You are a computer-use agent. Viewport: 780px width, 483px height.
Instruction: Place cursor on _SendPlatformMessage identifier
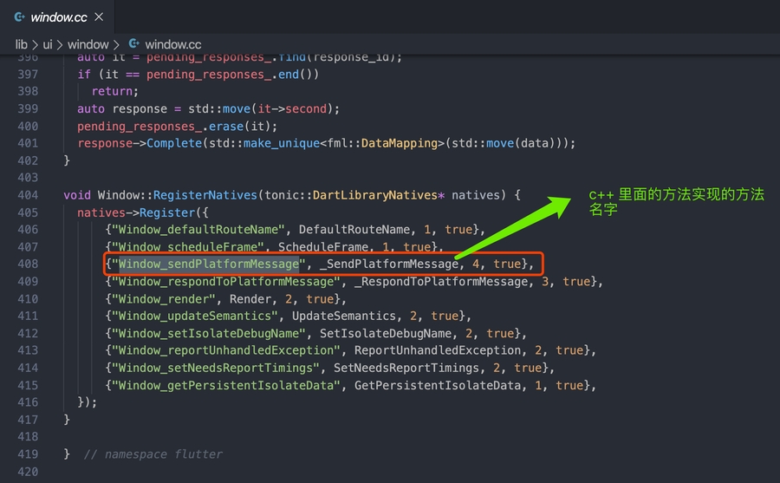(387, 264)
